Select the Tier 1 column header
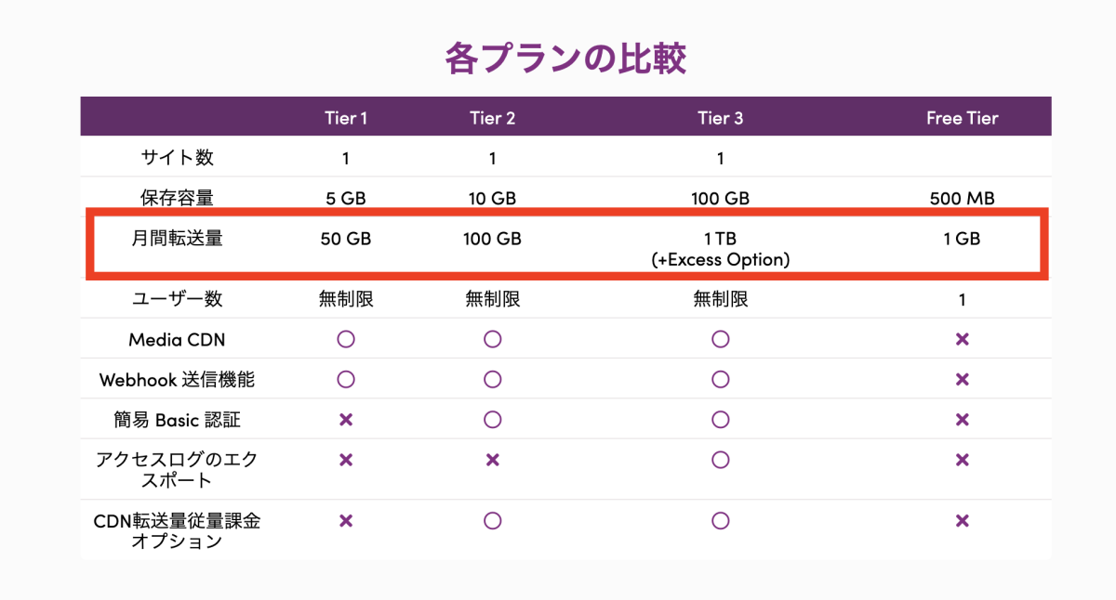This screenshot has width=1116, height=600. [x=346, y=118]
